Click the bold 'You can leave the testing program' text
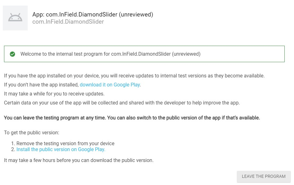This screenshot has height=185, width=294. [x=132, y=118]
